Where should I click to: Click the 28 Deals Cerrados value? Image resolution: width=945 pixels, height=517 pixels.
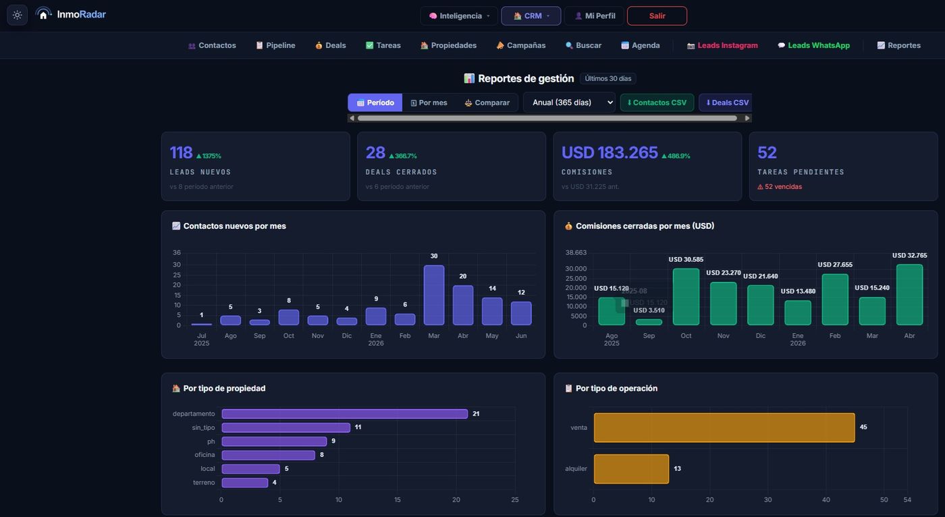coord(375,153)
